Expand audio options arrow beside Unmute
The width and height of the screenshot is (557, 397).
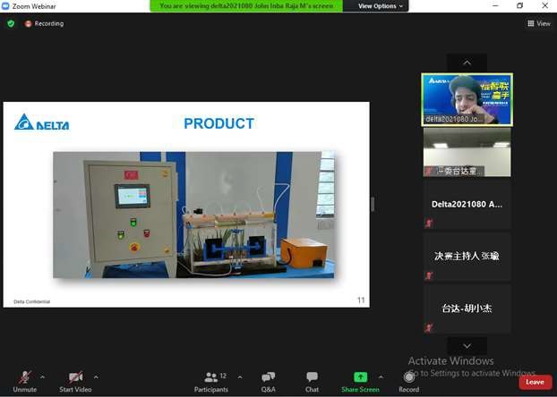43,376
